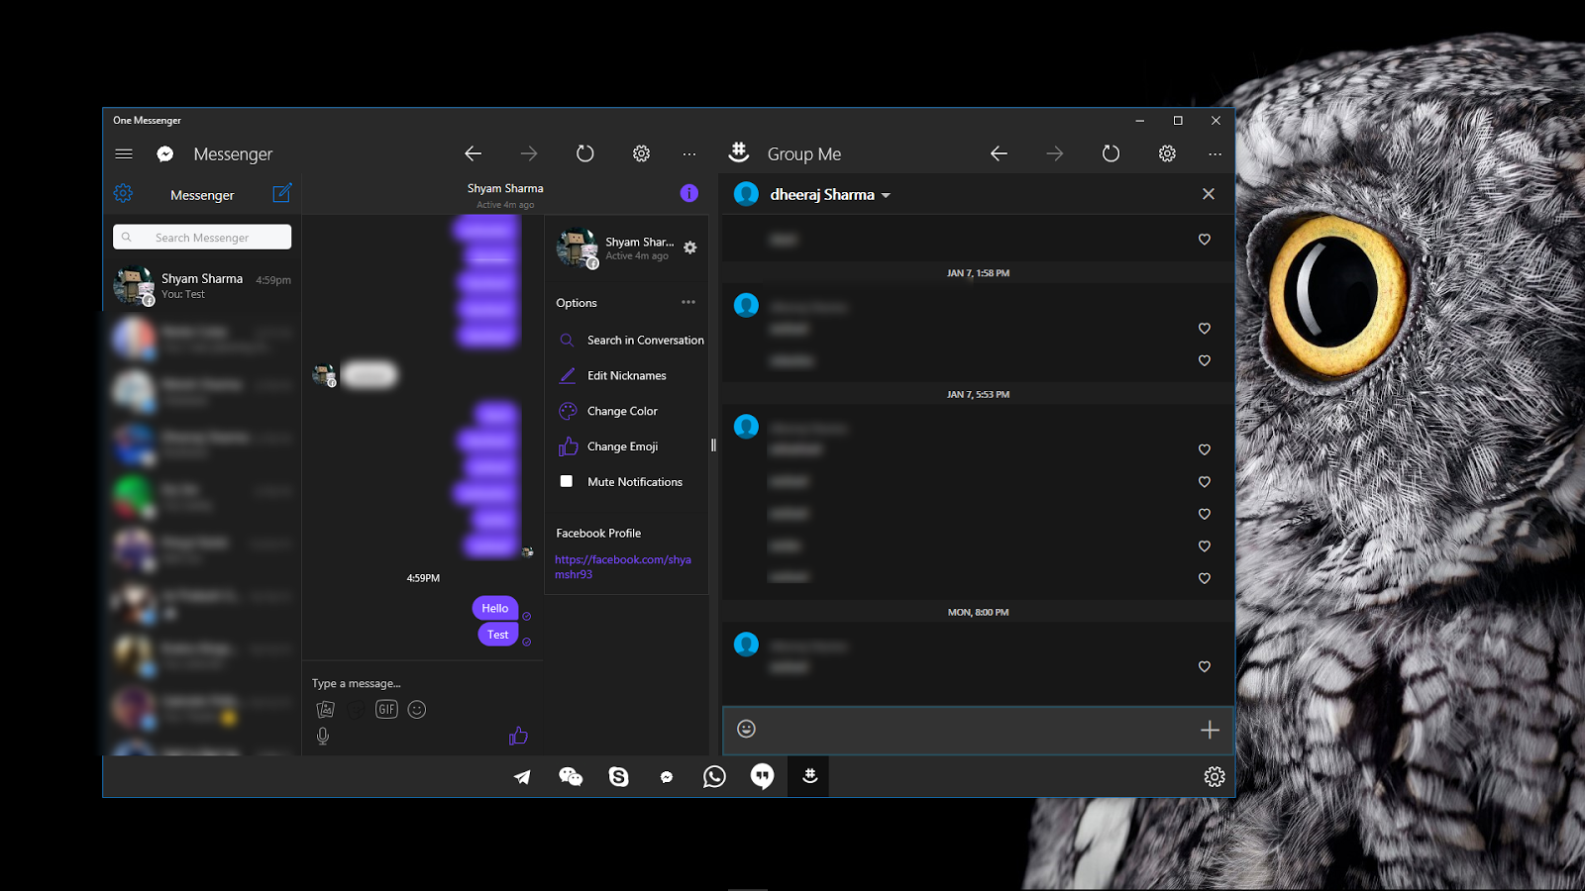Image resolution: width=1585 pixels, height=891 pixels.
Task: Open the facebook.com/shyamshr93 profile link
Action: pos(623,566)
